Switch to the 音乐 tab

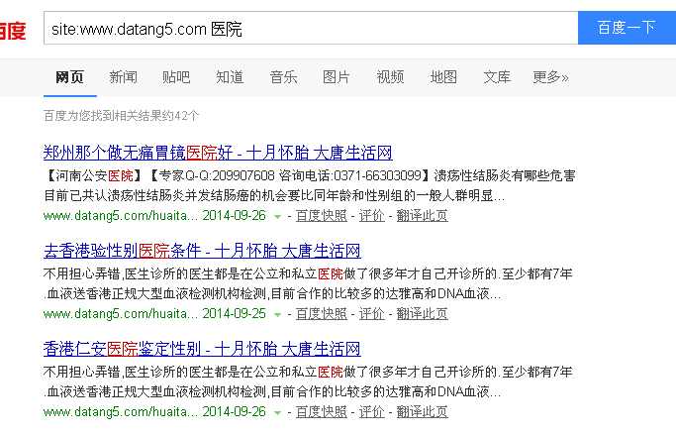click(x=283, y=77)
